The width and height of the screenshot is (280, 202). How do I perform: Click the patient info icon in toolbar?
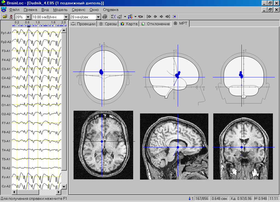click(11, 17)
